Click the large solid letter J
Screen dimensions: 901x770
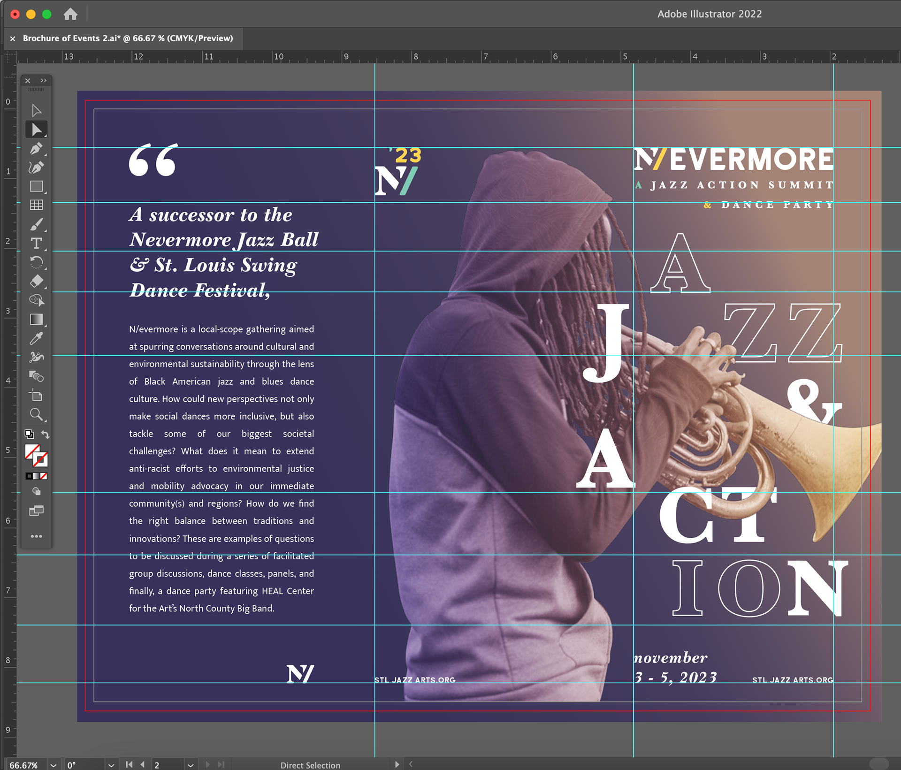[607, 342]
